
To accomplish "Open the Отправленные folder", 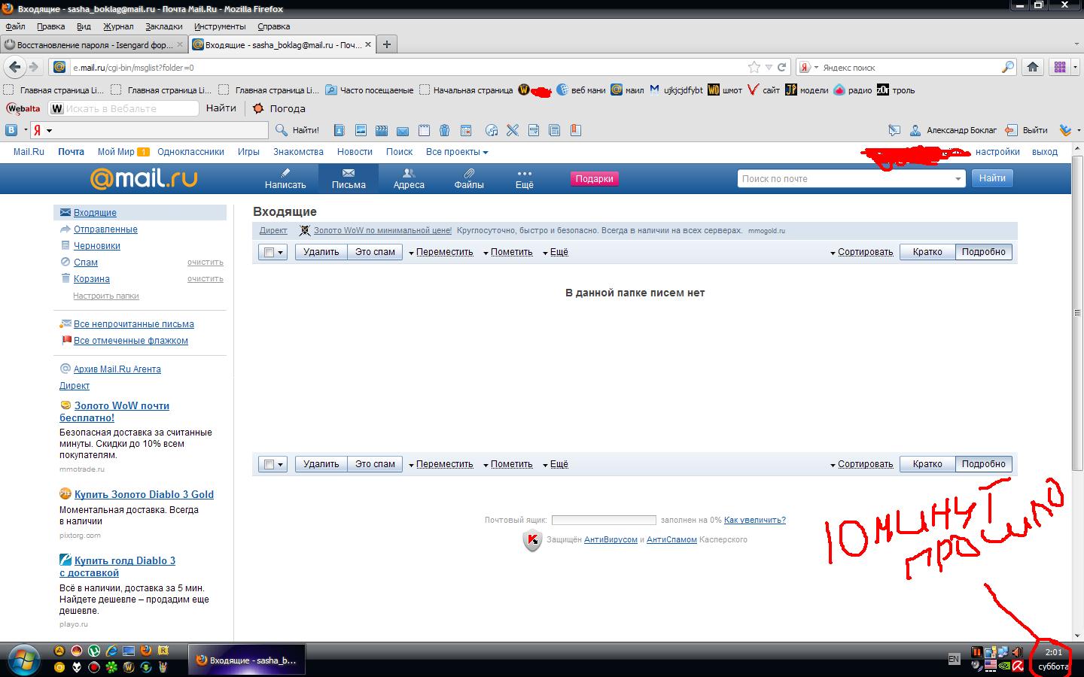I will click(x=105, y=229).
